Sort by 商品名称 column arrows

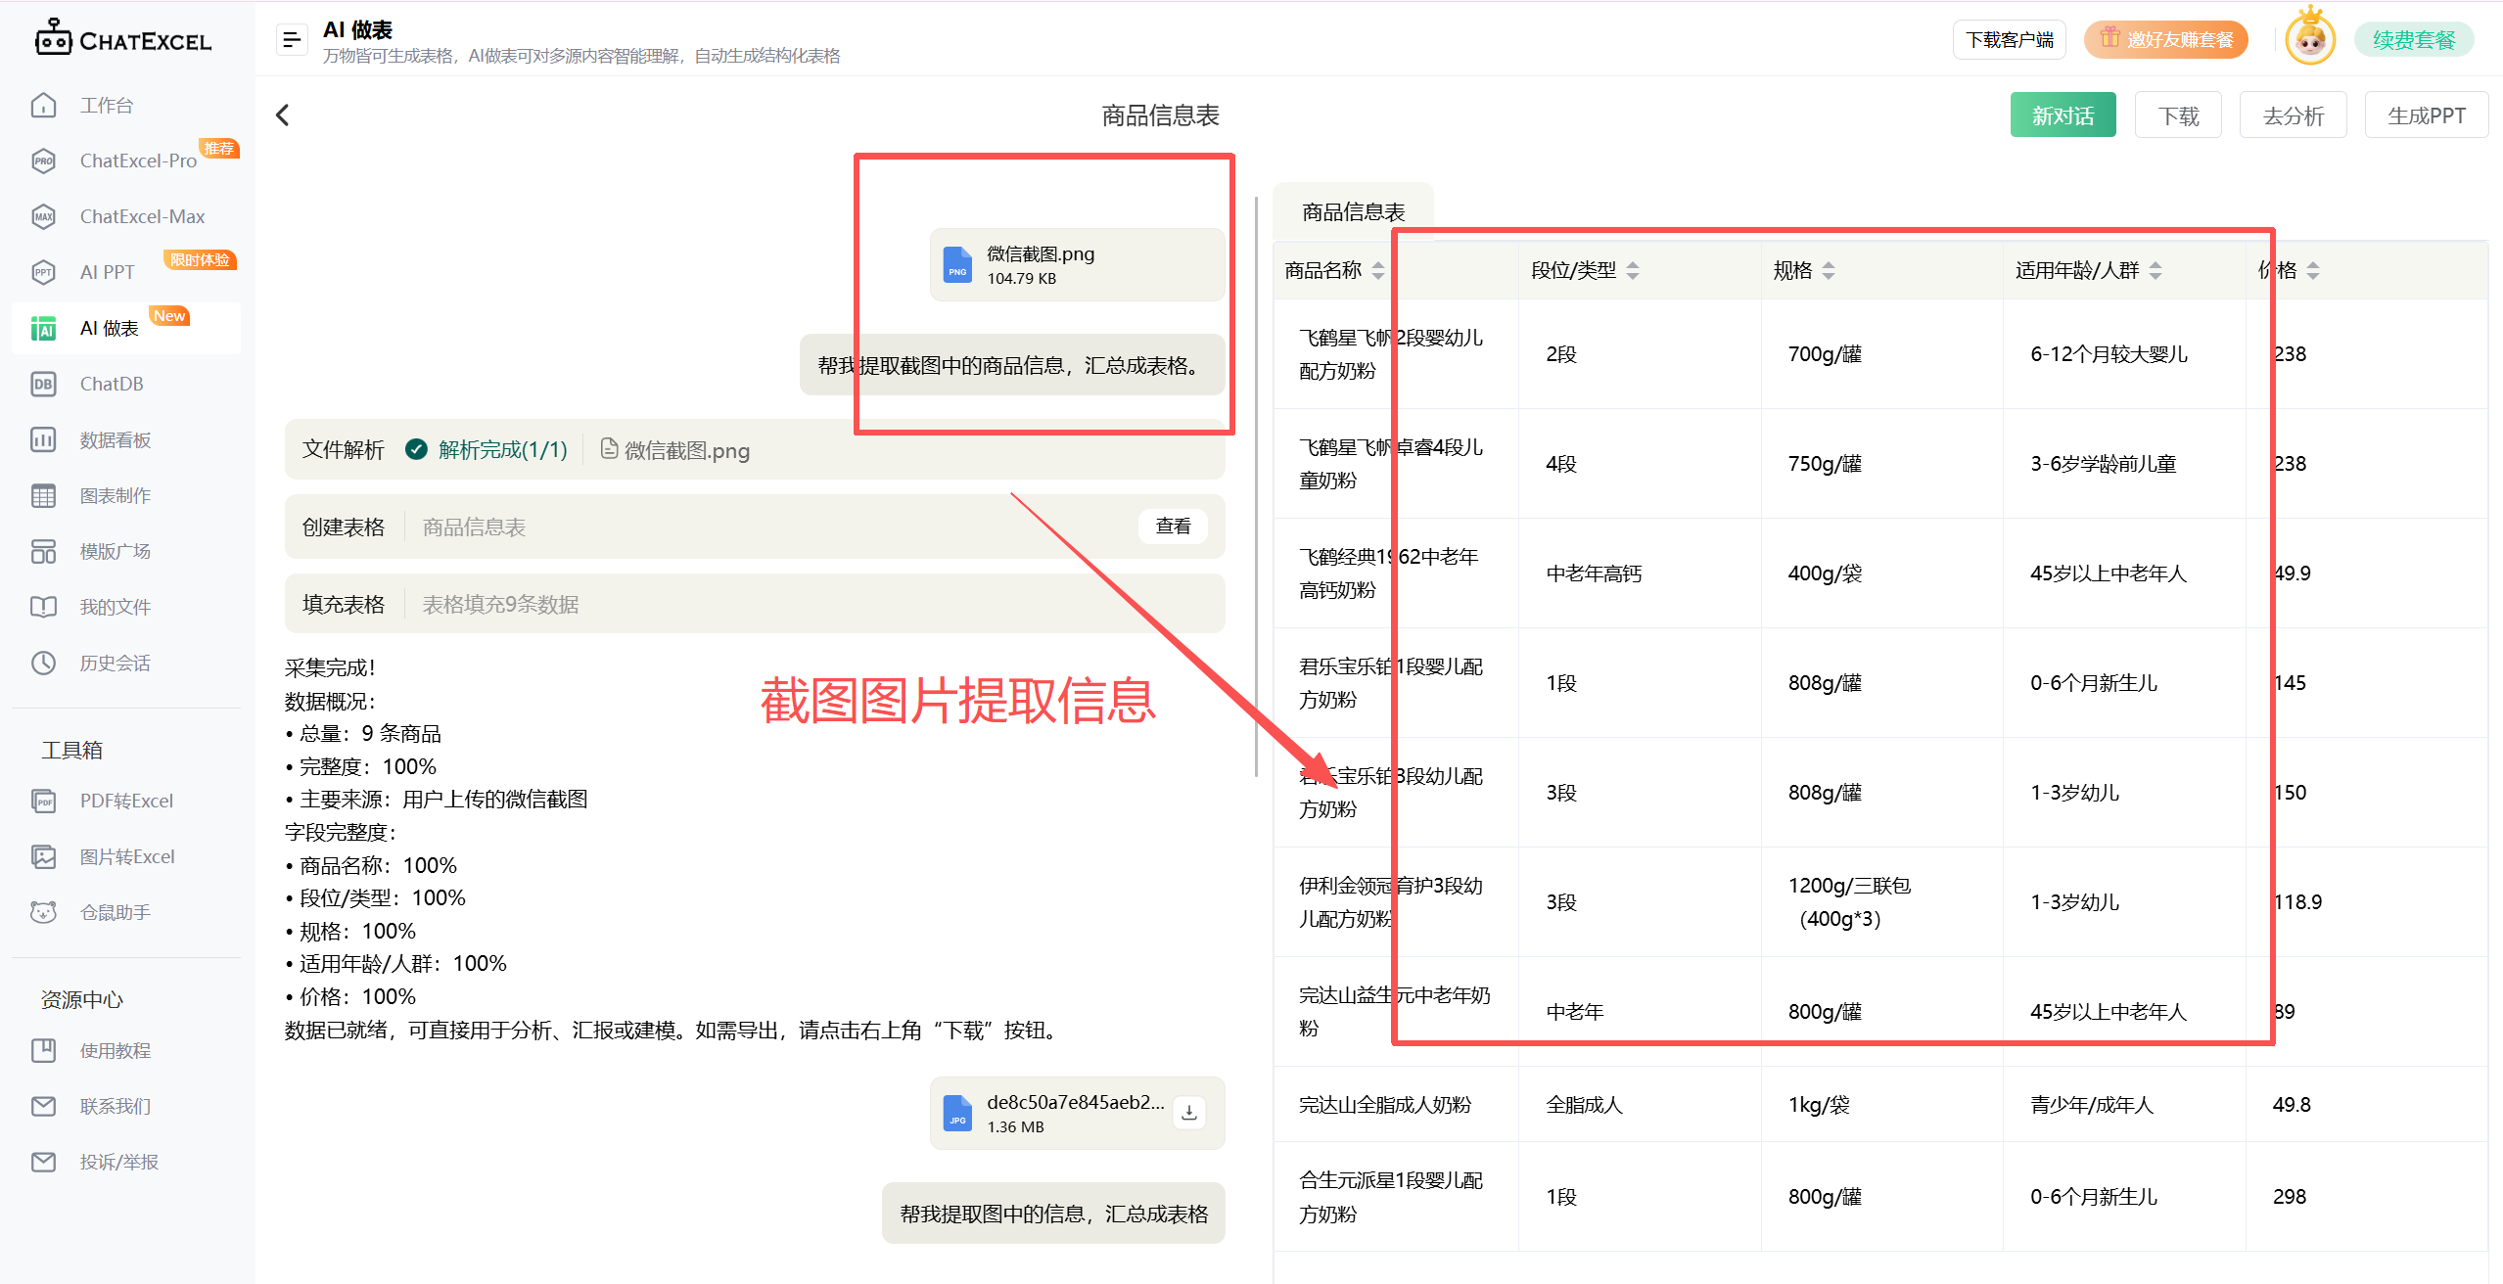point(1378,270)
